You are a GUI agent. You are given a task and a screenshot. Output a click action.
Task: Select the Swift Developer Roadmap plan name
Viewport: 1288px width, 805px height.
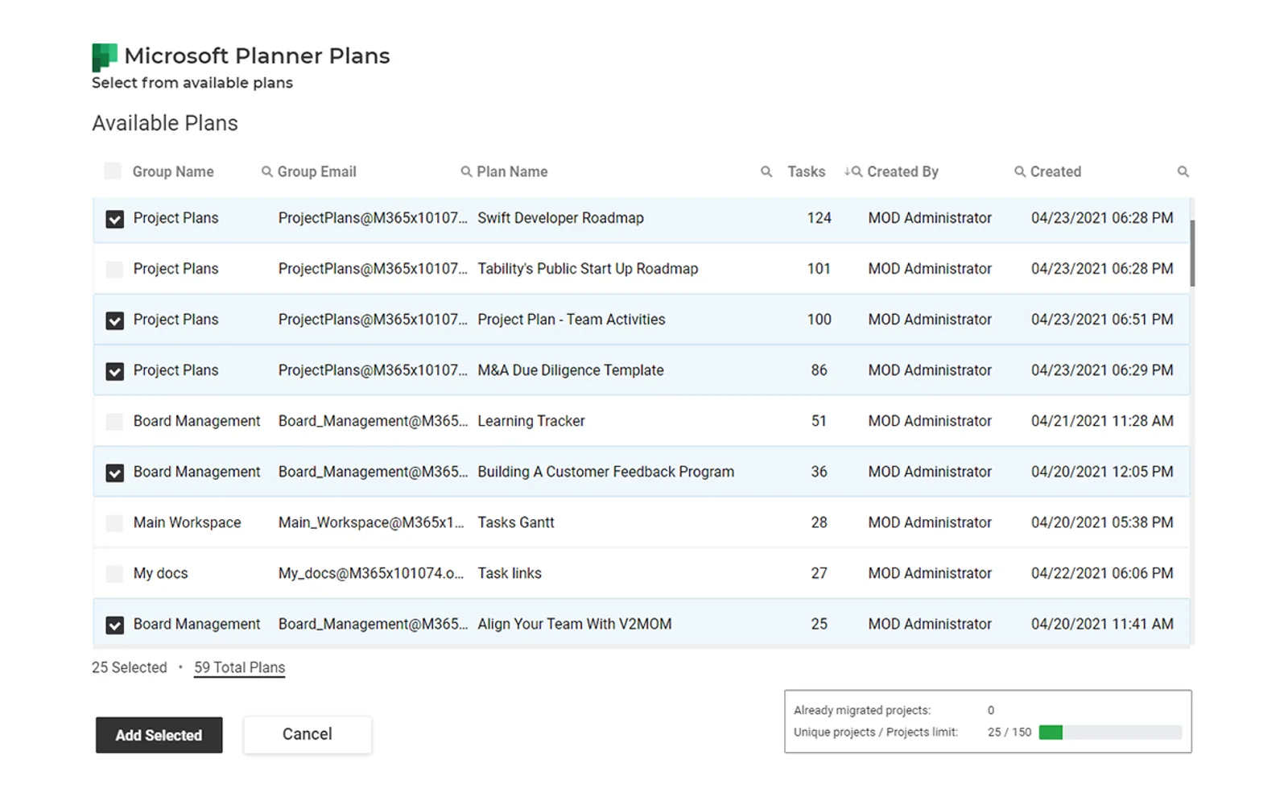tap(560, 218)
